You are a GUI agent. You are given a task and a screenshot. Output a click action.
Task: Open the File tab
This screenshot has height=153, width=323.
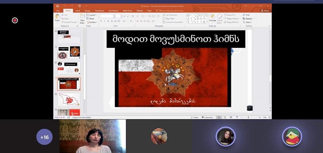(58, 11)
